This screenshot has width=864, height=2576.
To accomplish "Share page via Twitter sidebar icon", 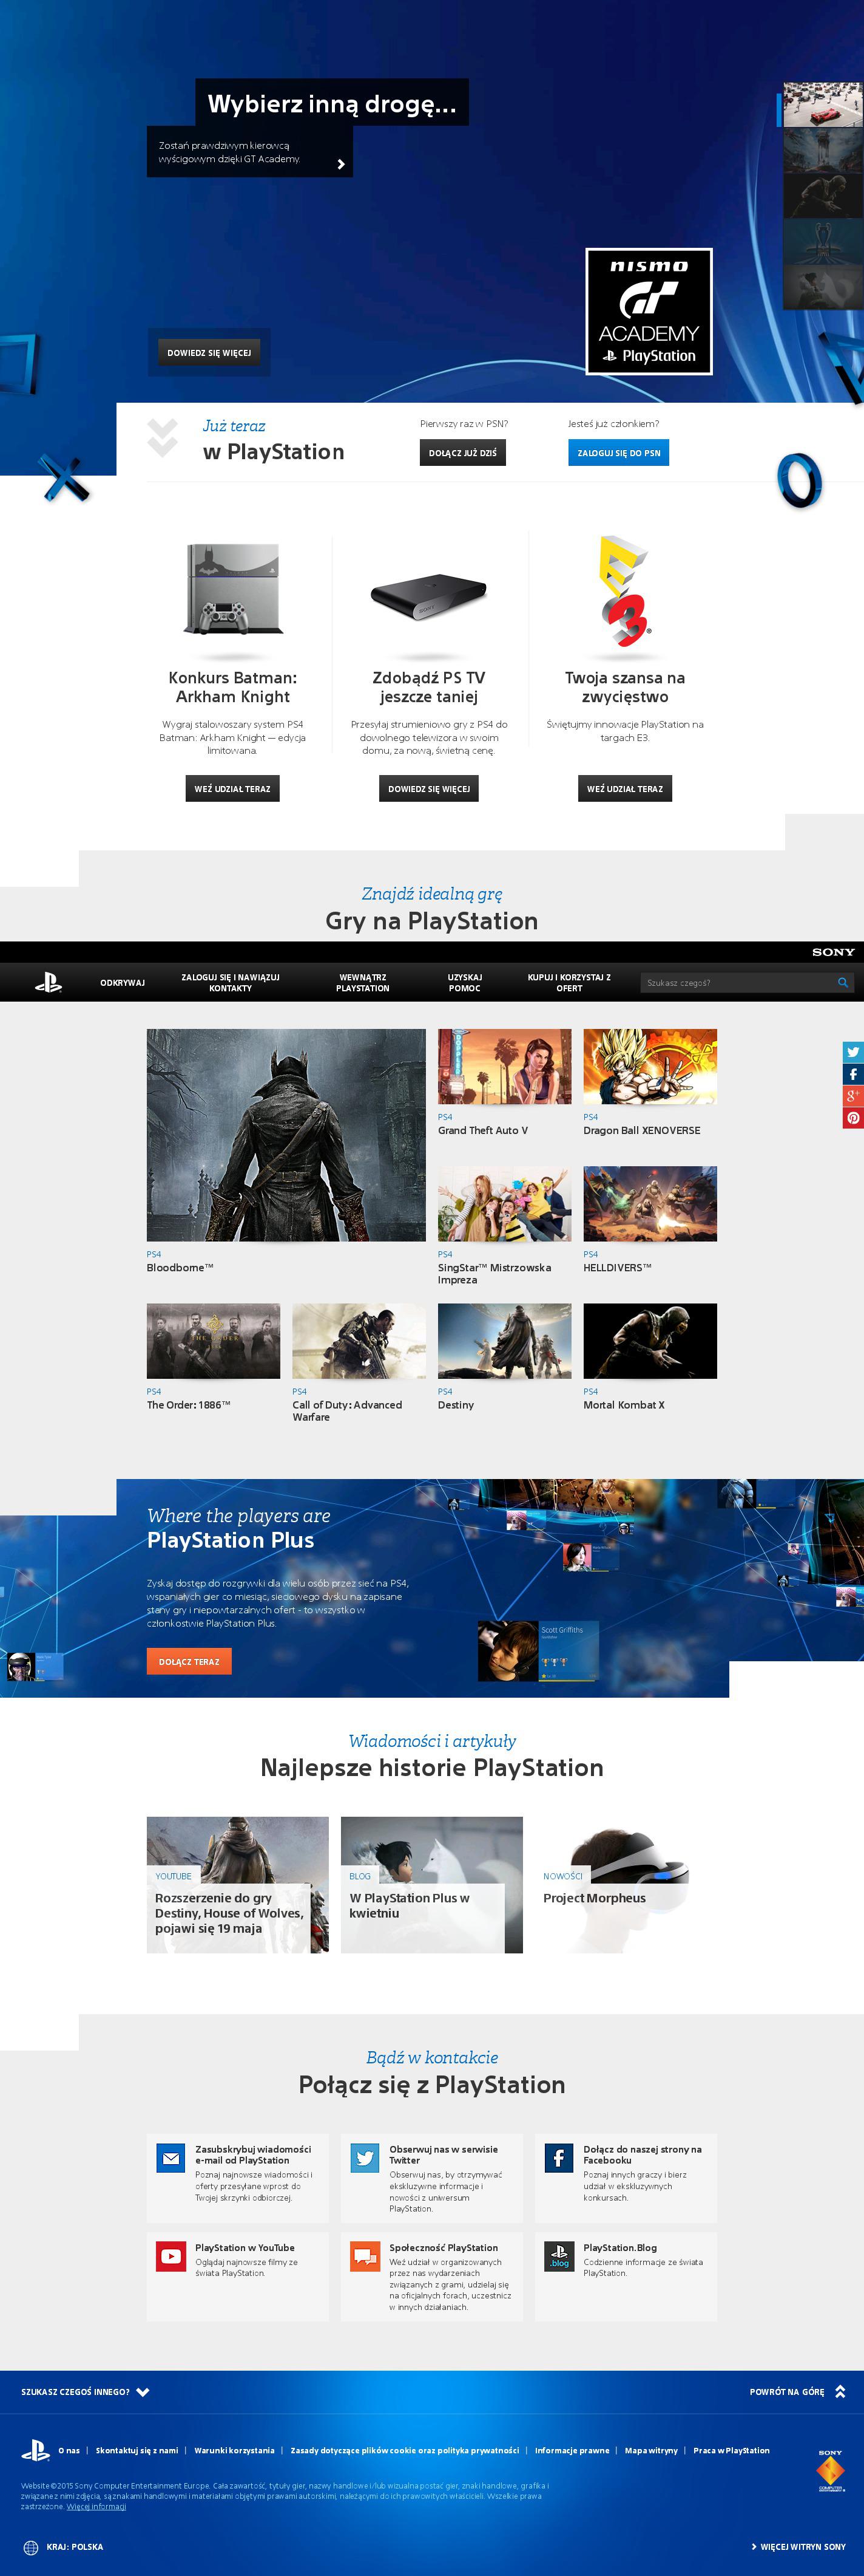I will click(853, 1051).
